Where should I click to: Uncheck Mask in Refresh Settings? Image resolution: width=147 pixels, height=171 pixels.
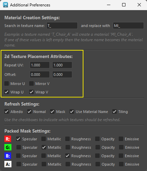coord(52,112)
